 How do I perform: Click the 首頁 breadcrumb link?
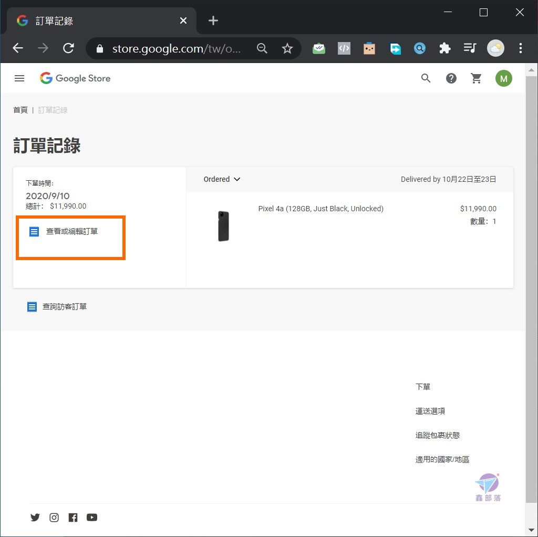coord(20,110)
